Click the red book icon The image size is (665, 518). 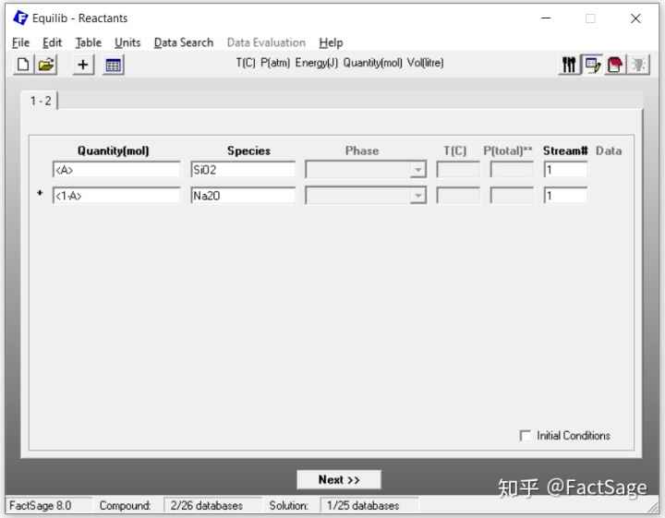(615, 65)
